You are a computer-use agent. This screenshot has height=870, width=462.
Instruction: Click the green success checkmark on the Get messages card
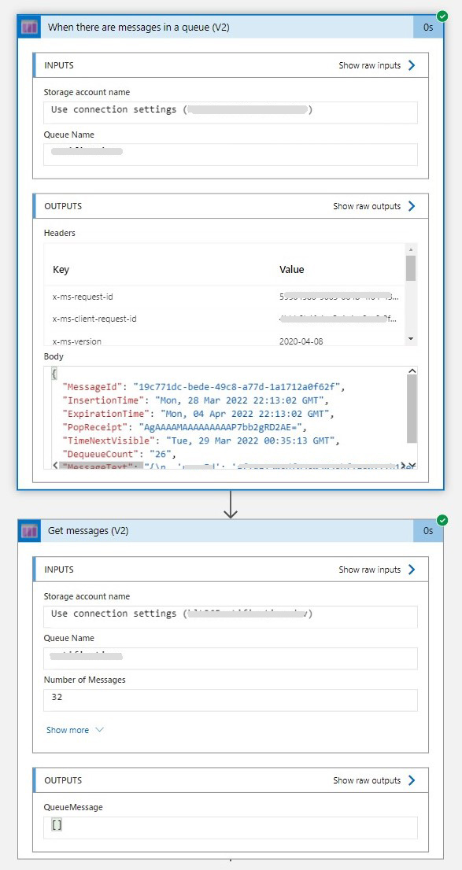442,520
